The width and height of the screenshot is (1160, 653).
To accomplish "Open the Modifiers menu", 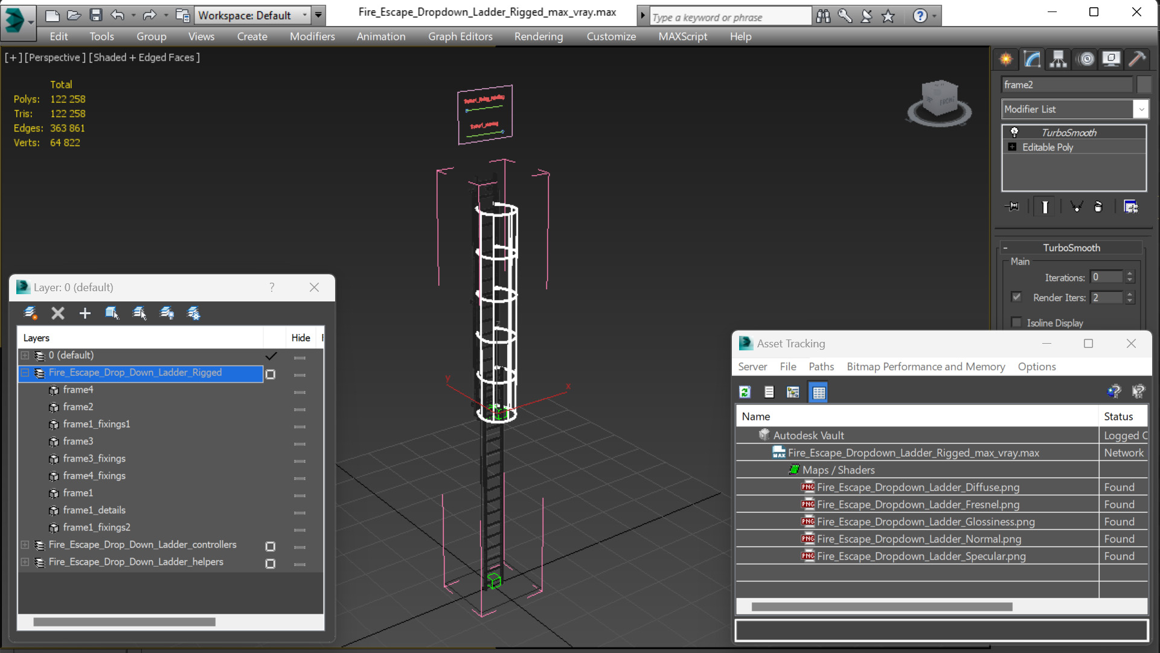I will pos(312,36).
